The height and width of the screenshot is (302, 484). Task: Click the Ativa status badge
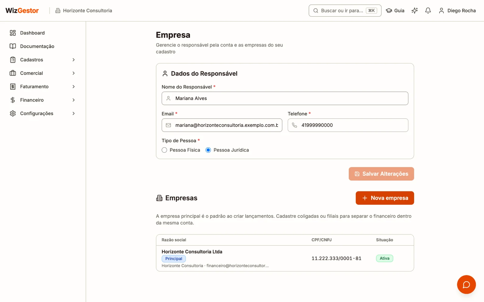click(384, 259)
